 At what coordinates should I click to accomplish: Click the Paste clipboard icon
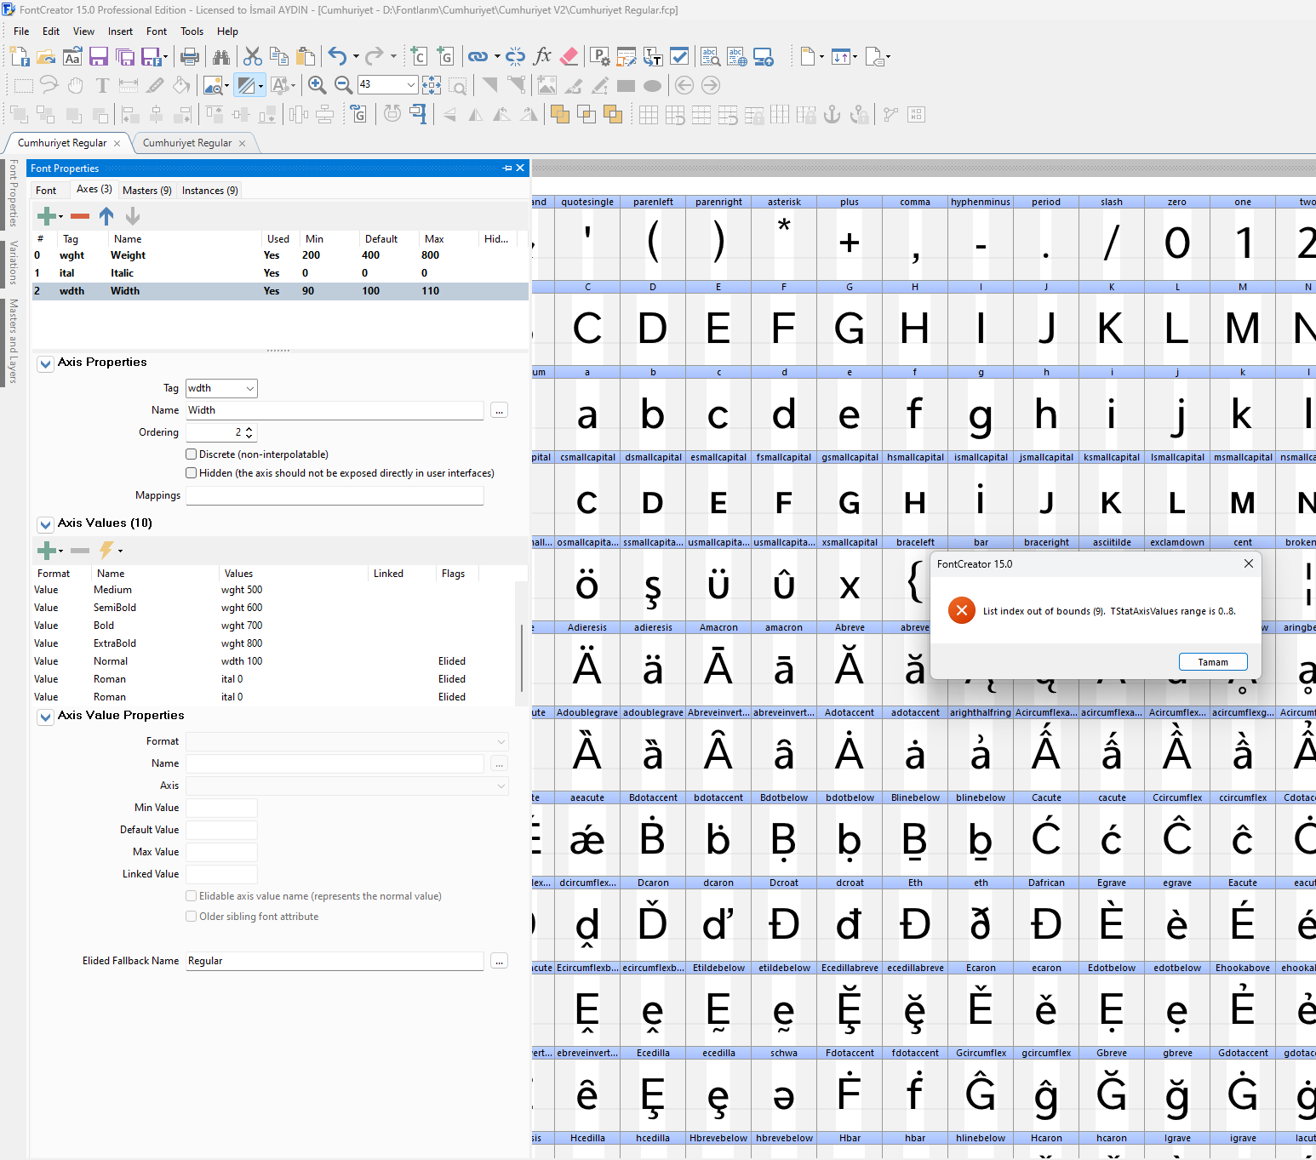306,57
